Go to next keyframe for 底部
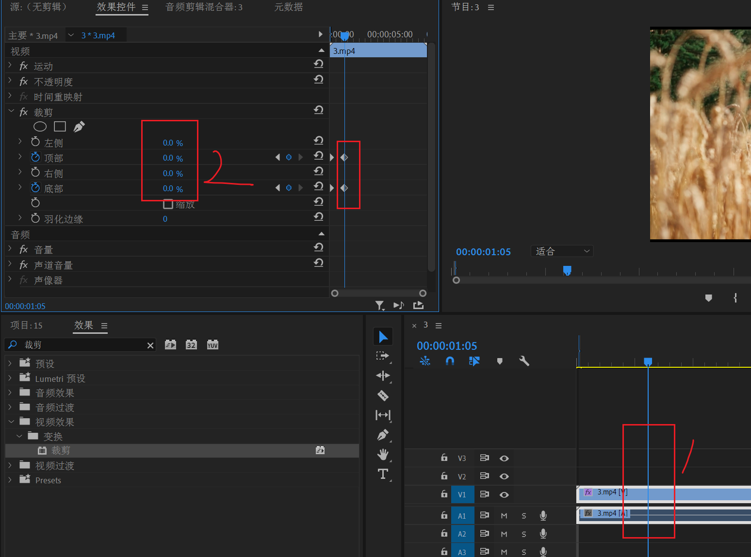 pos(300,188)
